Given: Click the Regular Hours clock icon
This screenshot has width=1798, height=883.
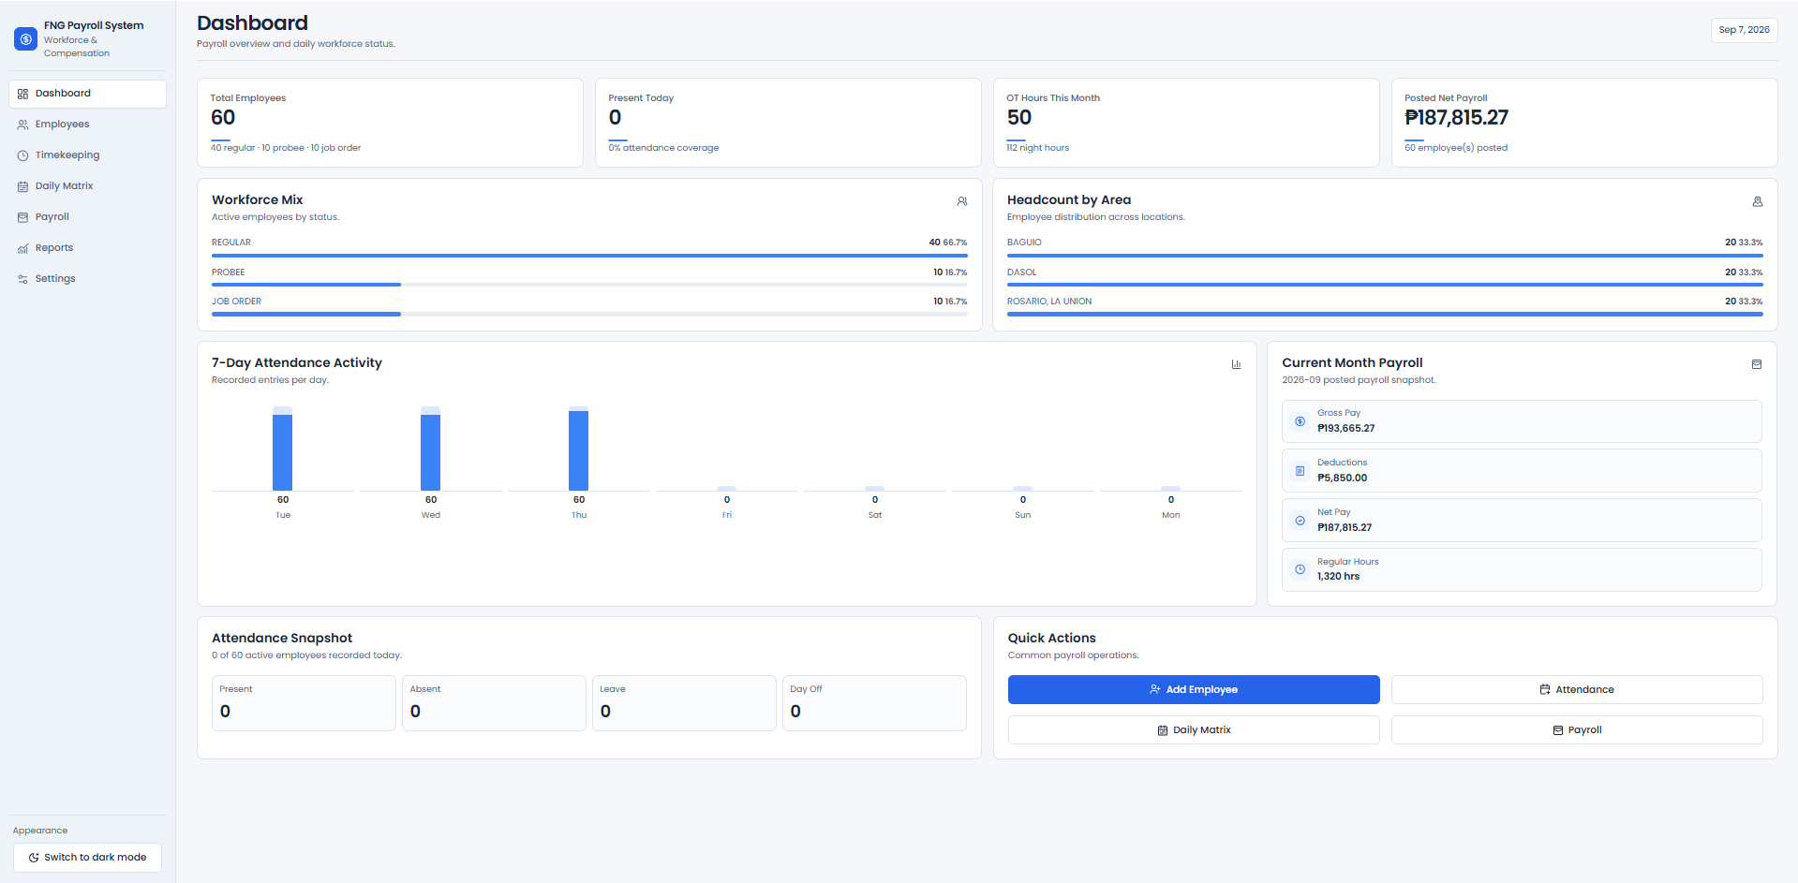Looking at the screenshot, I should 1300,569.
